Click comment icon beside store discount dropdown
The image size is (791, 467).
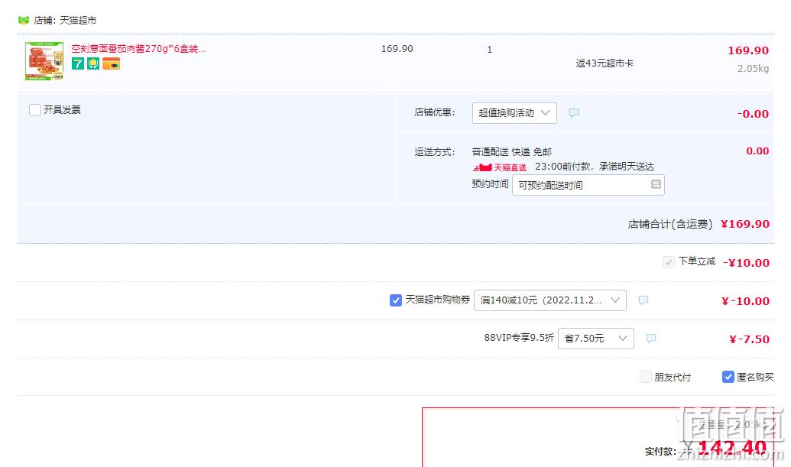574,113
